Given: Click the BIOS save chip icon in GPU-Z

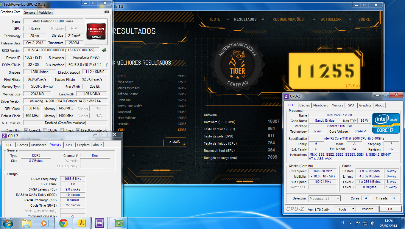Looking at the screenshot, I should pos(104,50).
